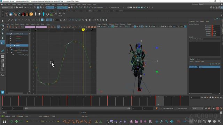Click the Graph Editor current time marker handle
Viewport: 223px width, 125px height.
tap(83, 30)
